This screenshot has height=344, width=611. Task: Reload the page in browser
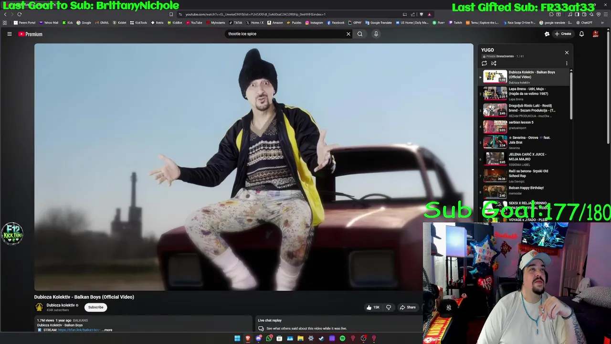tap(20, 14)
